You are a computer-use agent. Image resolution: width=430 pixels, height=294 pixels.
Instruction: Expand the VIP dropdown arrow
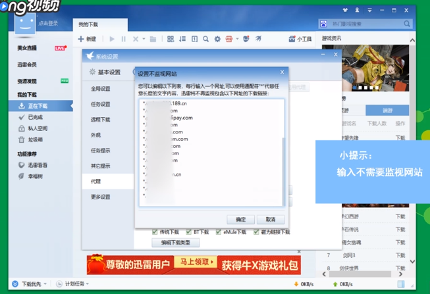point(238,39)
